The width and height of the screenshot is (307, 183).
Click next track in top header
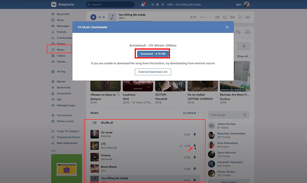[162, 5]
